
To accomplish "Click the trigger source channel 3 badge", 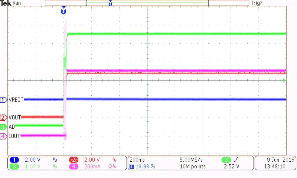I will coord(226,160).
